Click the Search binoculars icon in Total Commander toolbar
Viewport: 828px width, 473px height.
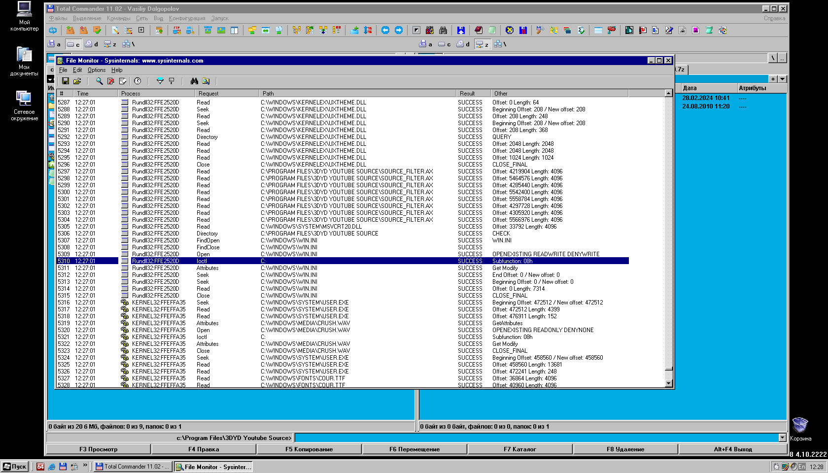(x=443, y=30)
